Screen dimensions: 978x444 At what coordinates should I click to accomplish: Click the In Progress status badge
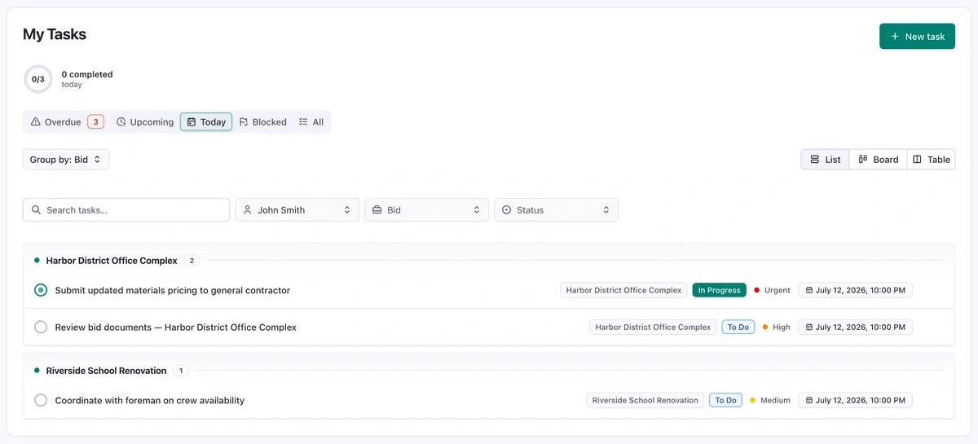[720, 290]
